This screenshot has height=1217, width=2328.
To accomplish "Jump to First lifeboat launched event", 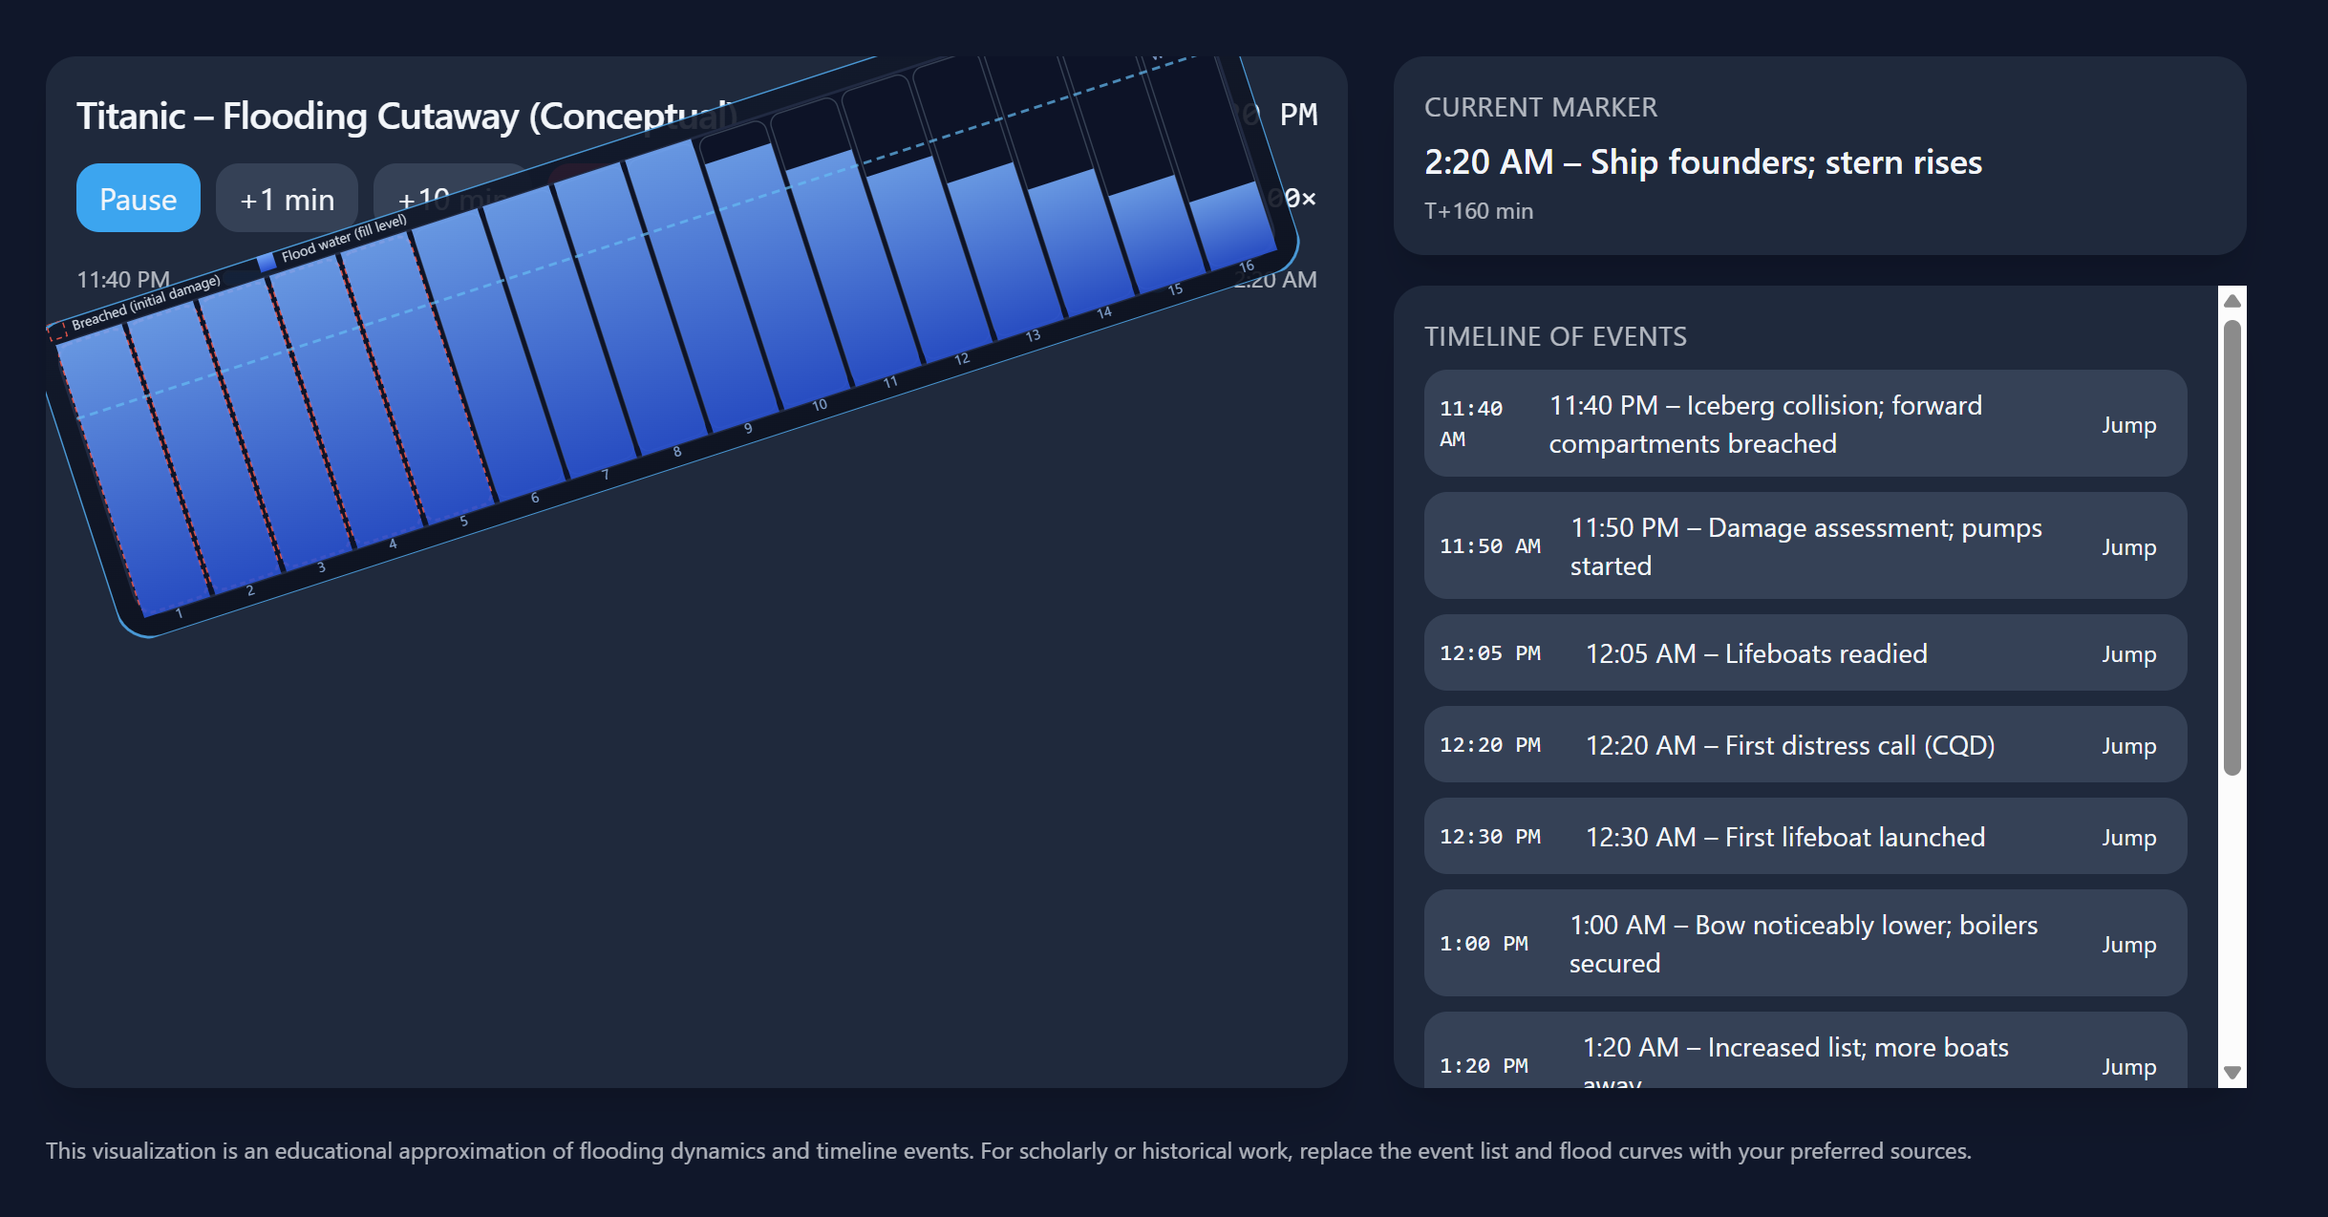I will pos(2127,837).
